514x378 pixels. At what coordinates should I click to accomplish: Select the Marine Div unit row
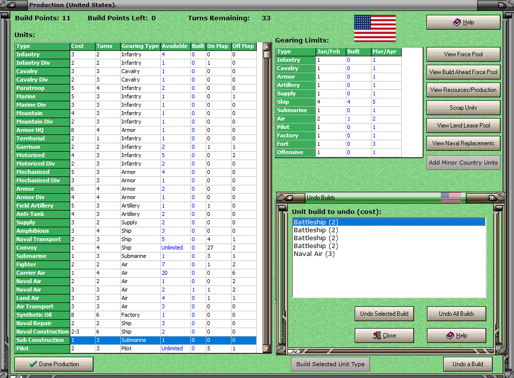coord(136,105)
